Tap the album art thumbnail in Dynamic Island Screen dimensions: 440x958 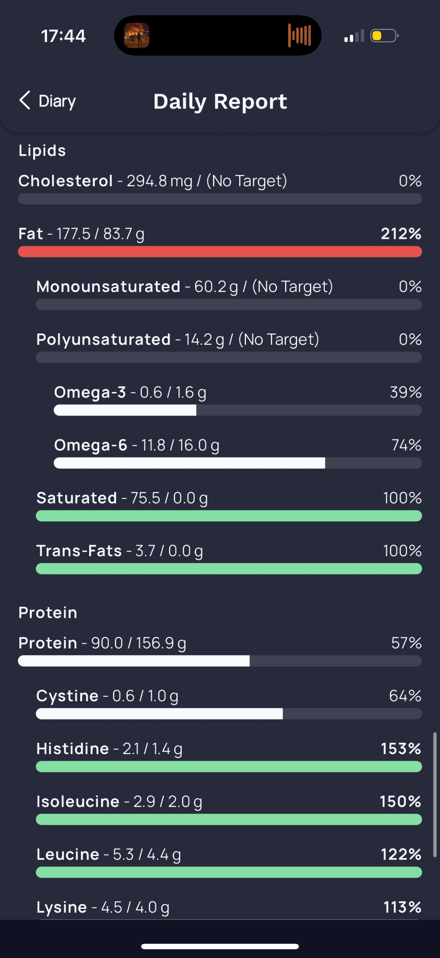pyautogui.click(x=136, y=35)
